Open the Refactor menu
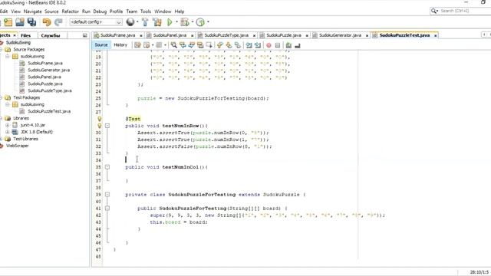The height and width of the screenshot is (276, 491). coord(70,11)
